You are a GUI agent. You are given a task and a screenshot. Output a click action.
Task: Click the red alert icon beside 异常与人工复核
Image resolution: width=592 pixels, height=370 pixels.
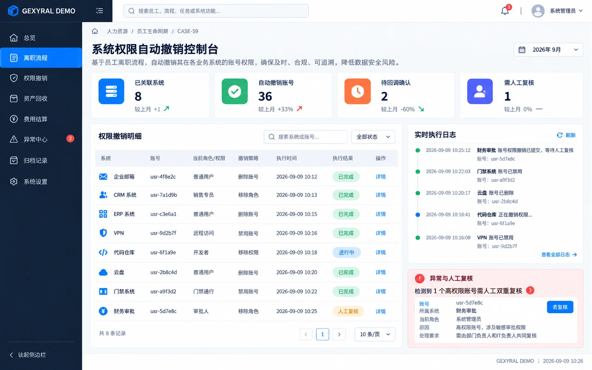click(419, 278)
